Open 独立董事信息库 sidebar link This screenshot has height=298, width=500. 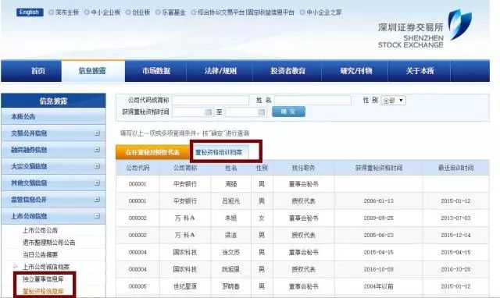point(43,279)
